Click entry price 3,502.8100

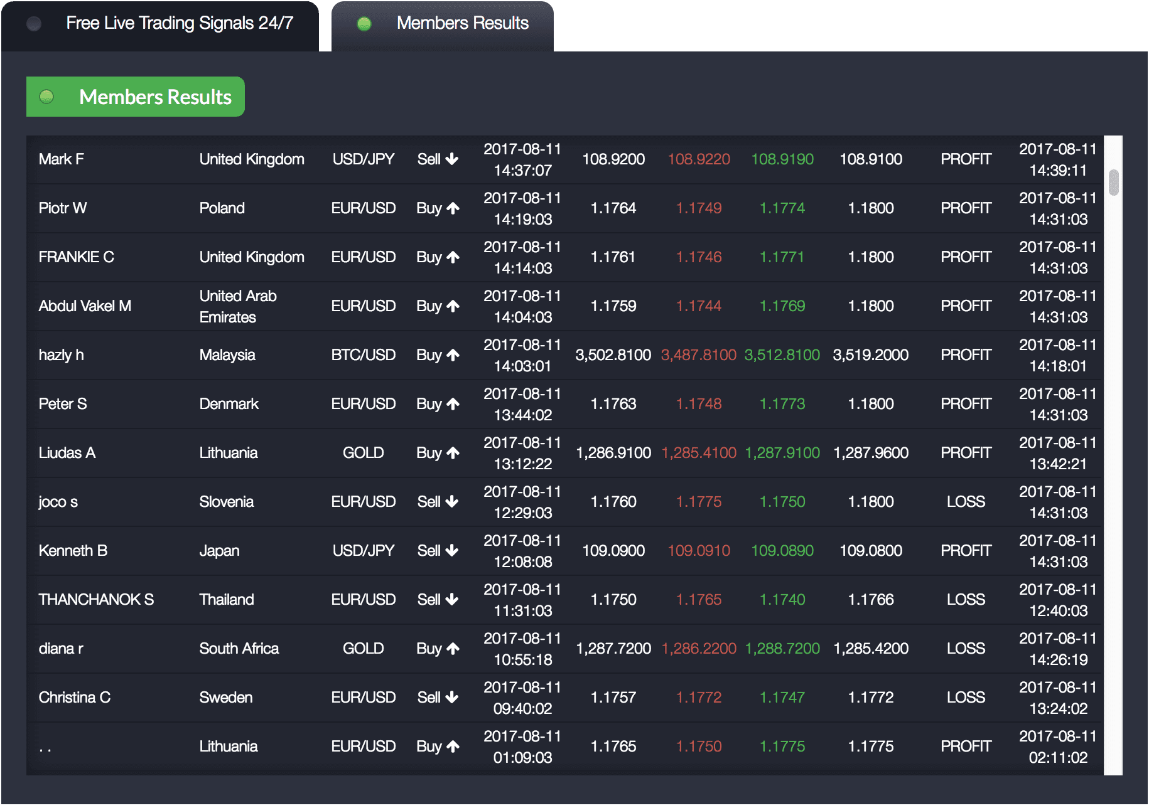613,355
